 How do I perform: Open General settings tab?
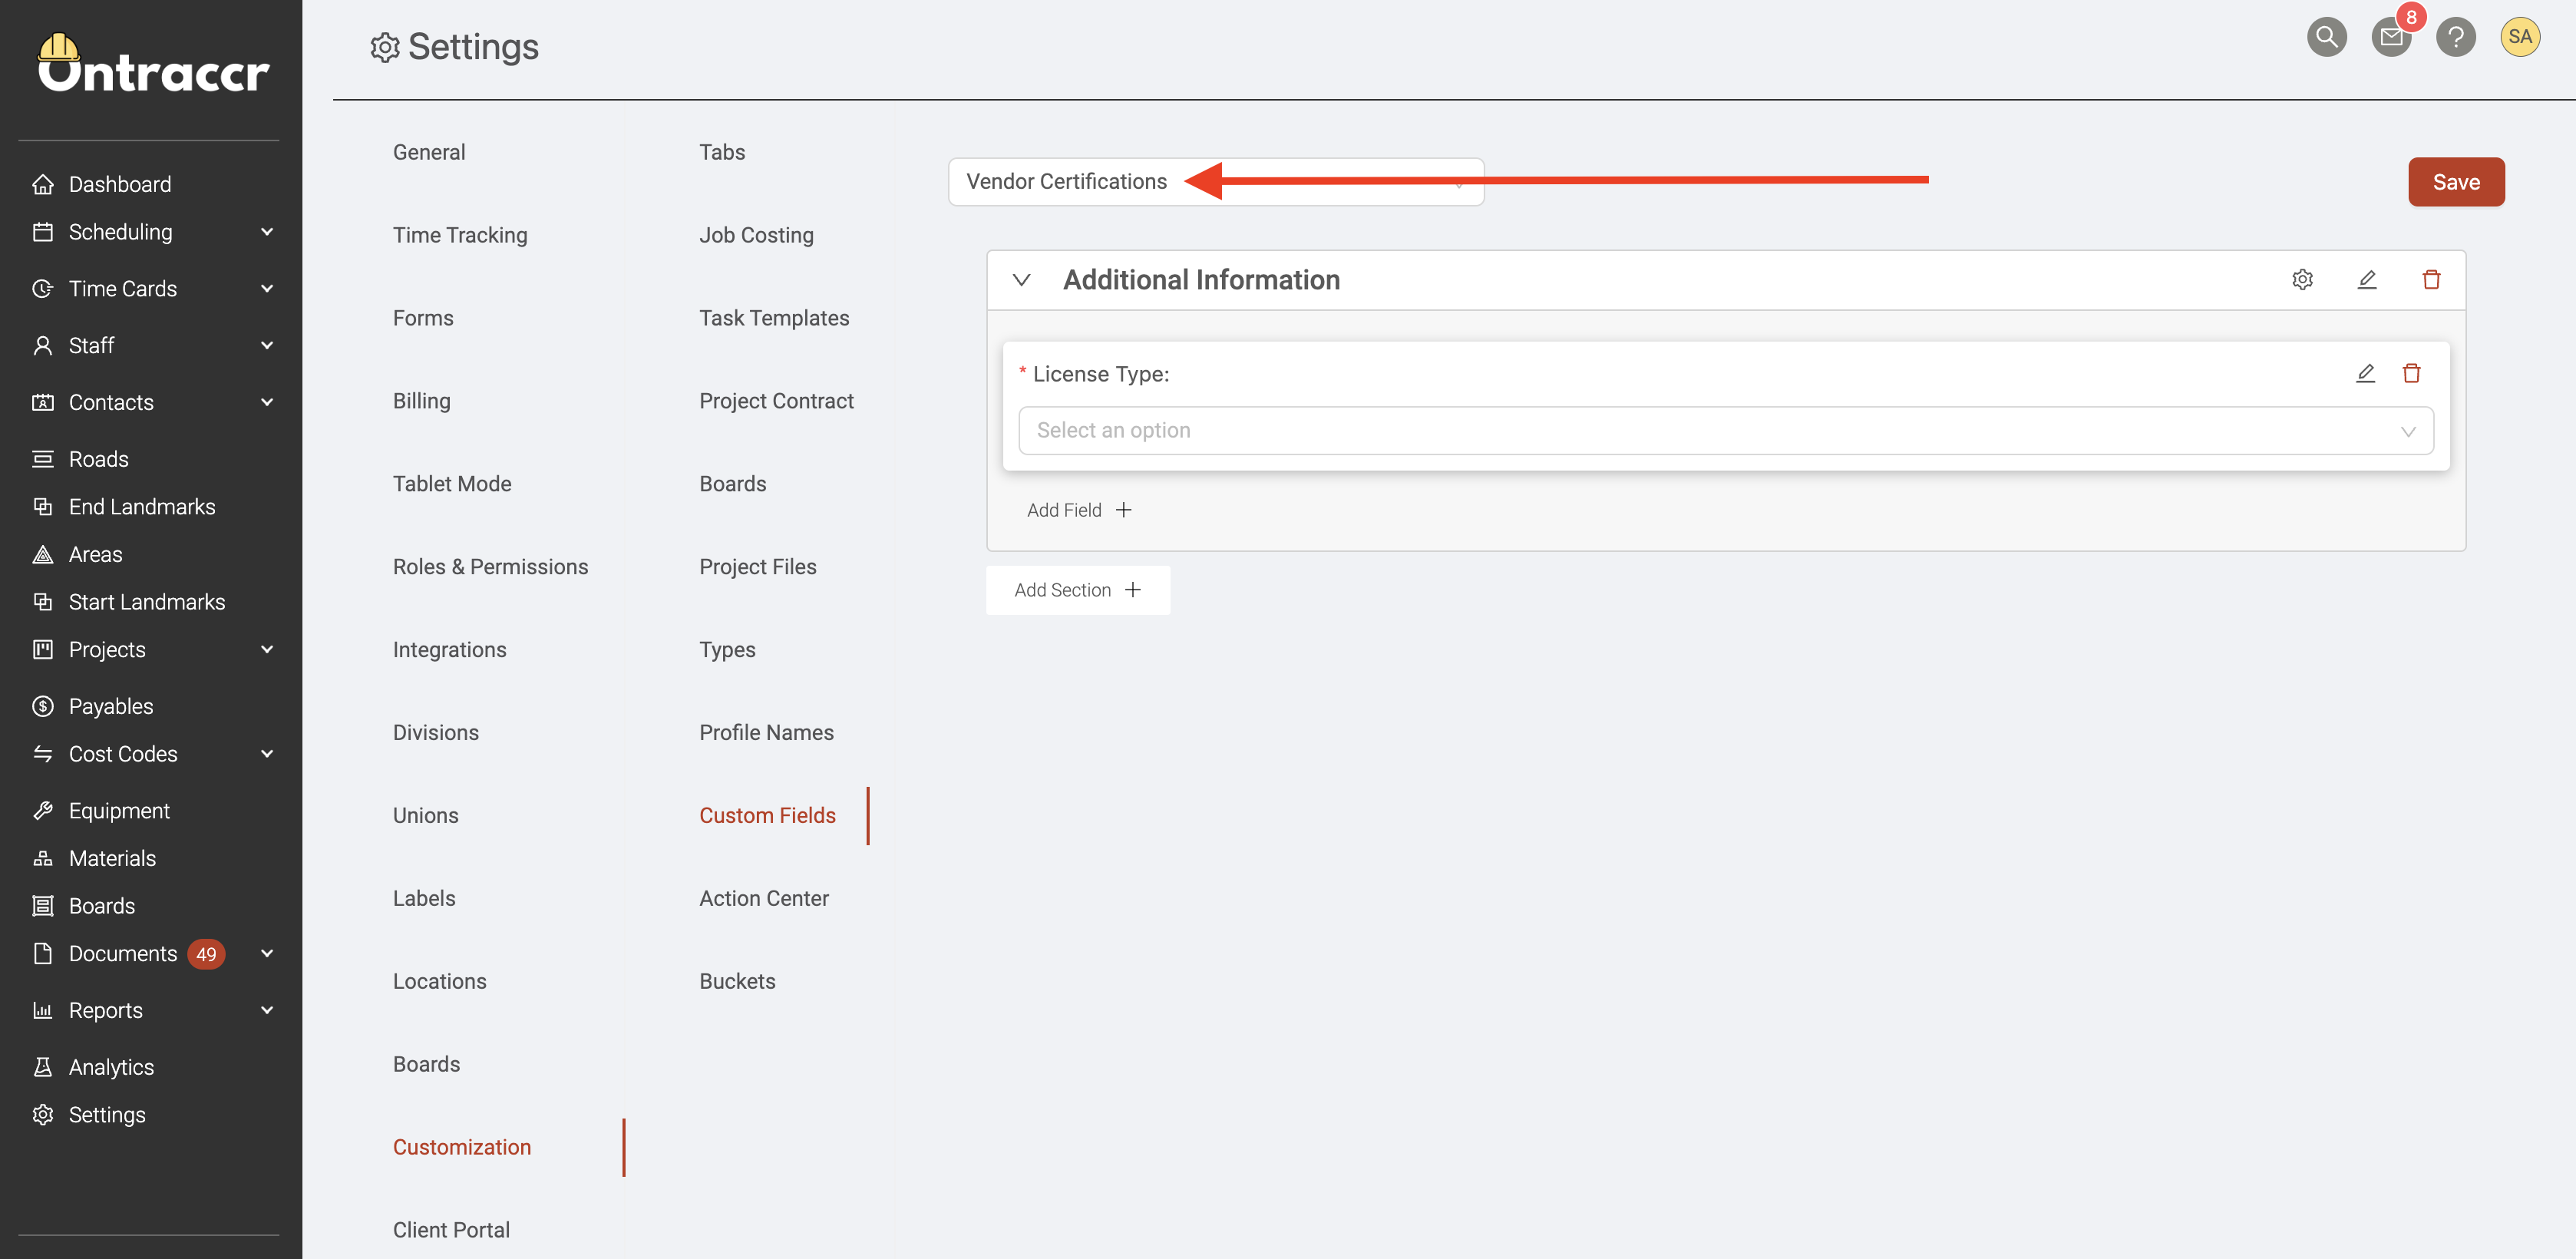coord(429,152)
